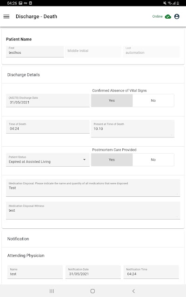Expand the Patient Status dropdown arrow
This screenshot has width=186, height=297.
tap(84, 160)
